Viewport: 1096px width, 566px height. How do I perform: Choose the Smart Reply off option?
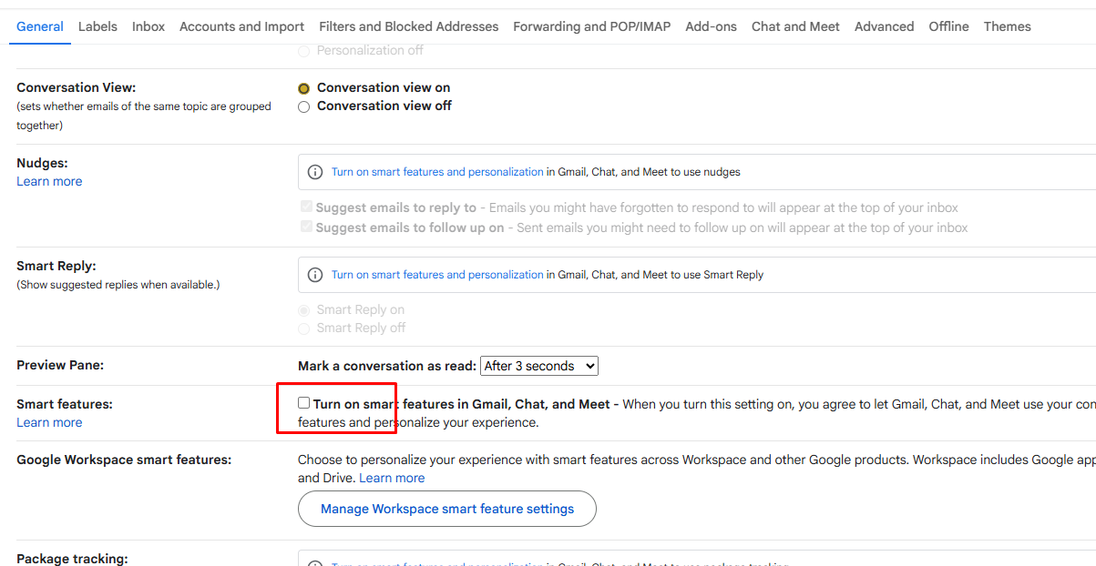point(304,328)
